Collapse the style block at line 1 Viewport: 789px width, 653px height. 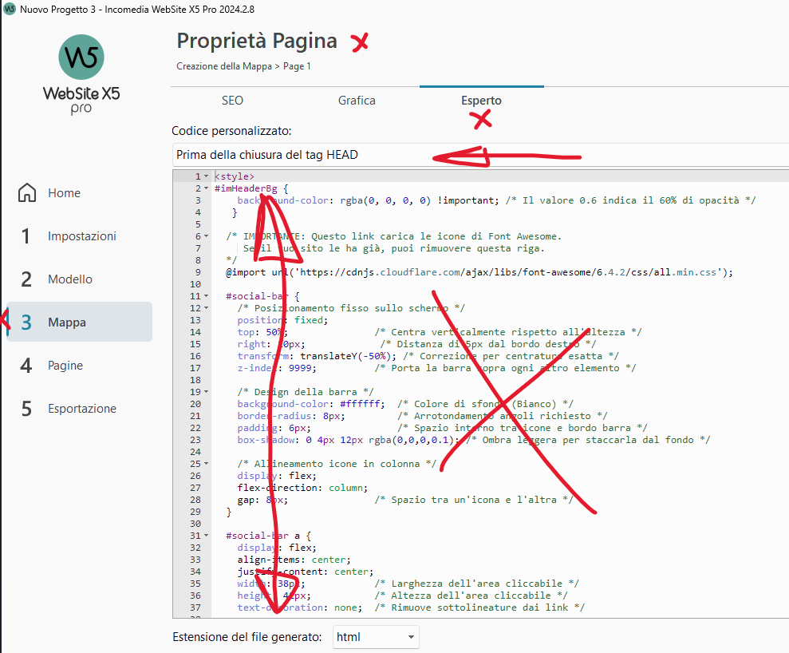coord(207,176)
